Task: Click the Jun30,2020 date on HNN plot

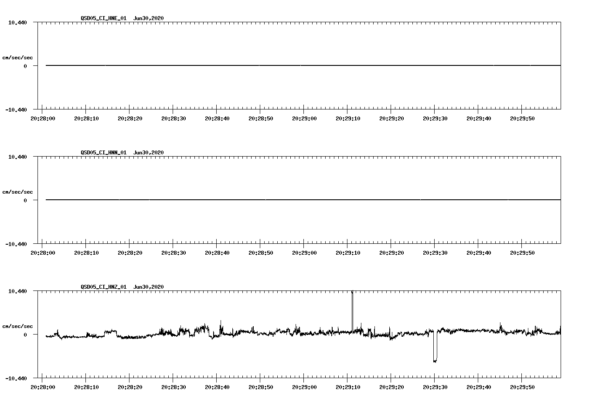Action: (149, 153)
